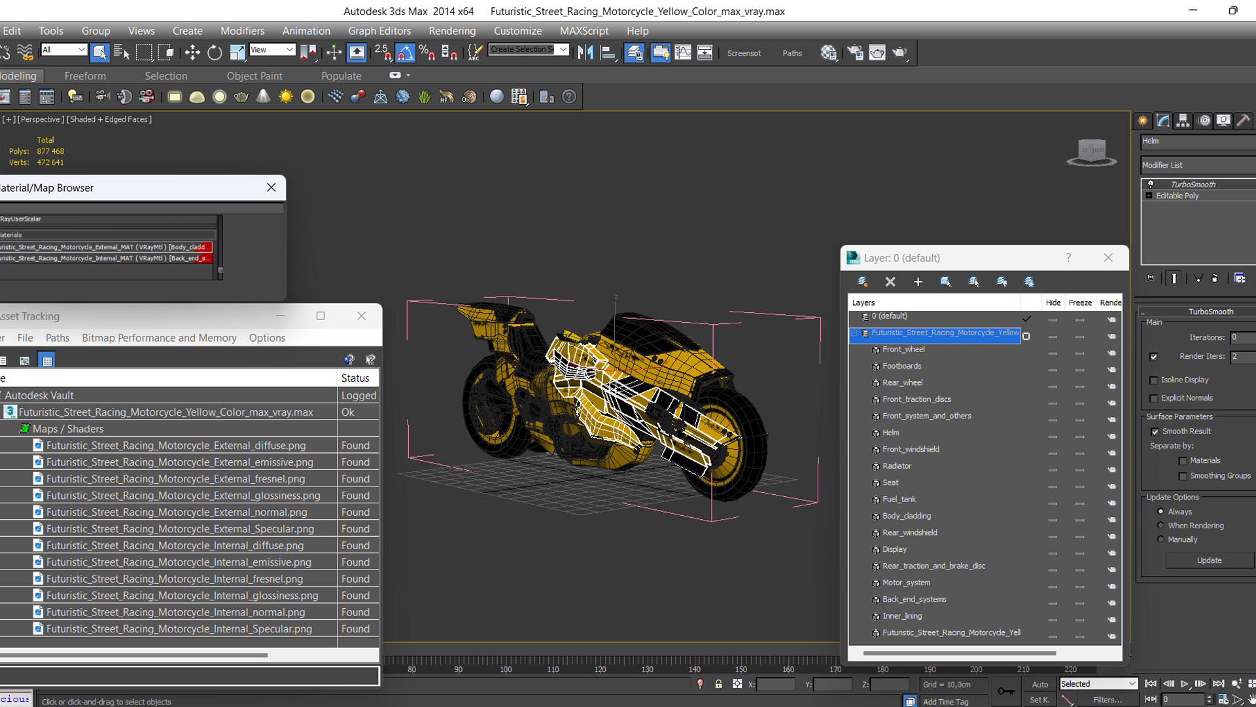
Task: Open the Utilities command panel tab
Action: [1244, 120]
